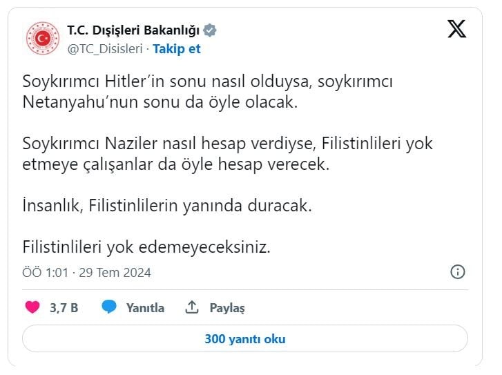Click the first tweet paragraph mentioning Hitler
The width and height of the screenshot is (502, 375).
pyautogui.click(x=207, y=92)
